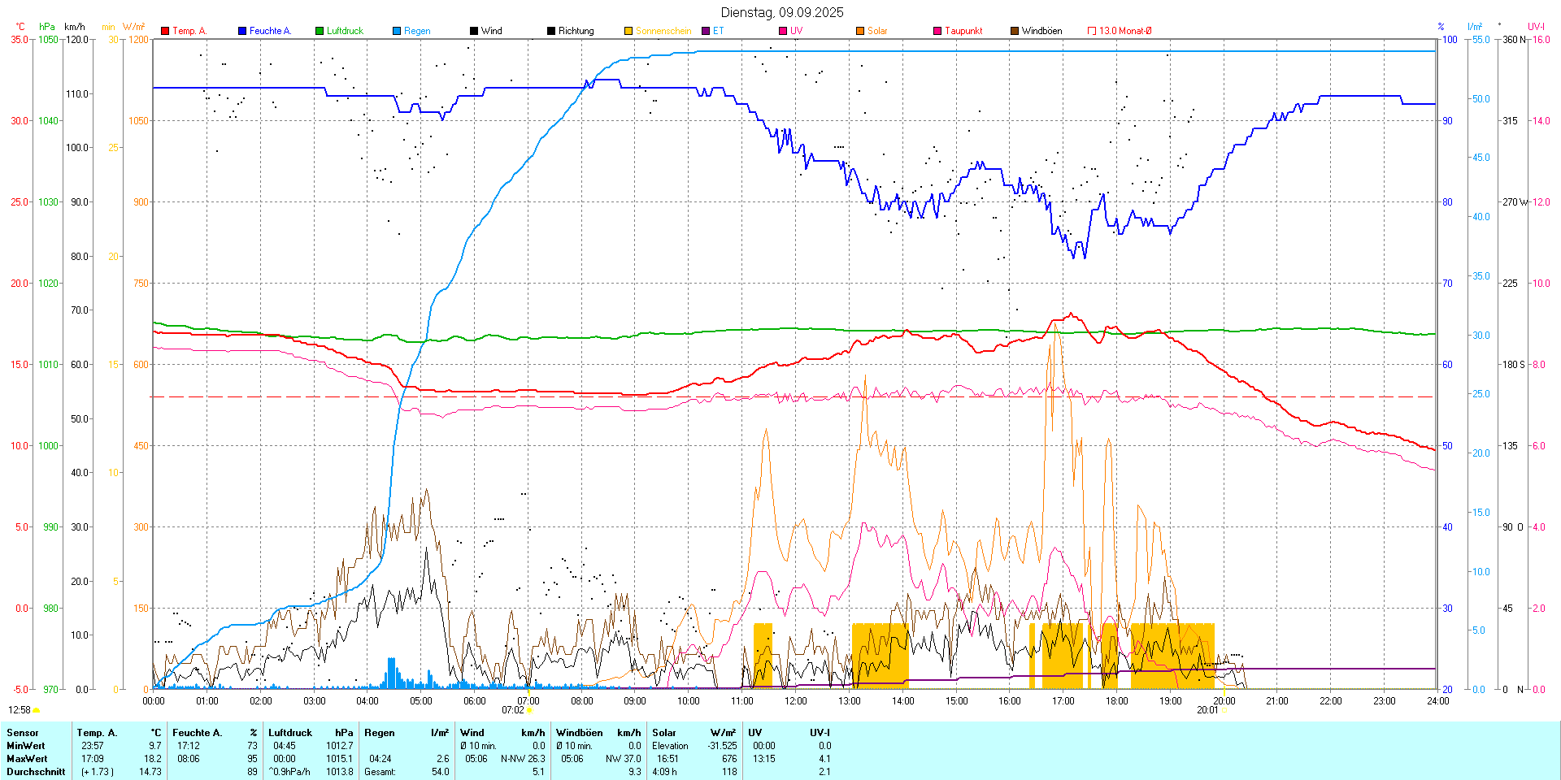Click the sunrise sun icon at 07:02
The height and width of the screenshot is (780, 1561).
pos(529,710)
